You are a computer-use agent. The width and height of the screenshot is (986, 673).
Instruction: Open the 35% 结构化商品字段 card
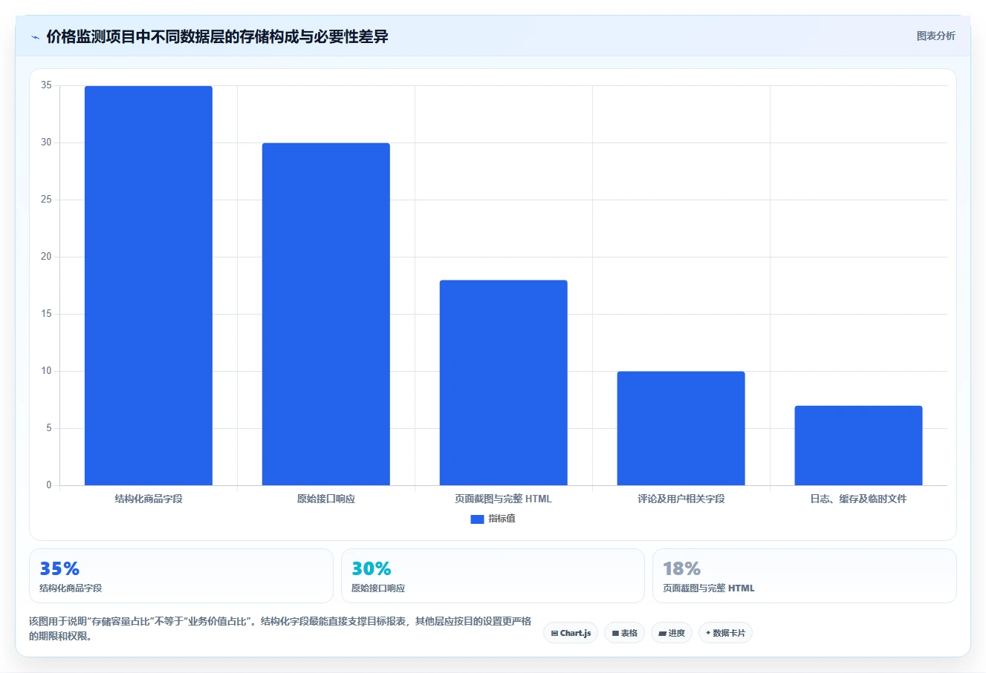181,576
